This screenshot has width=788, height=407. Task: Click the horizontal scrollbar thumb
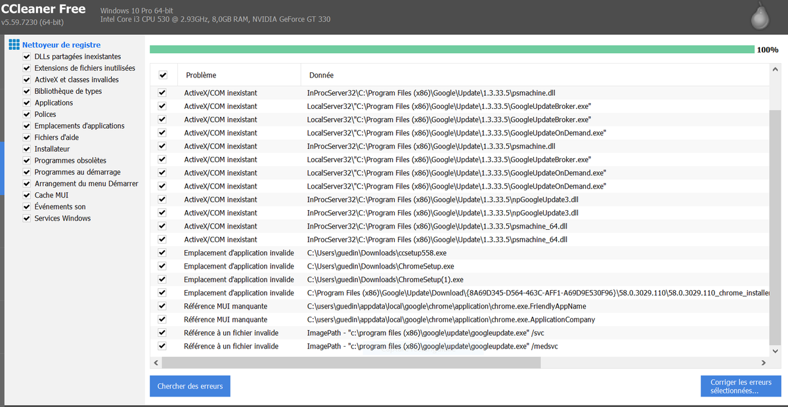coord(351,362)
